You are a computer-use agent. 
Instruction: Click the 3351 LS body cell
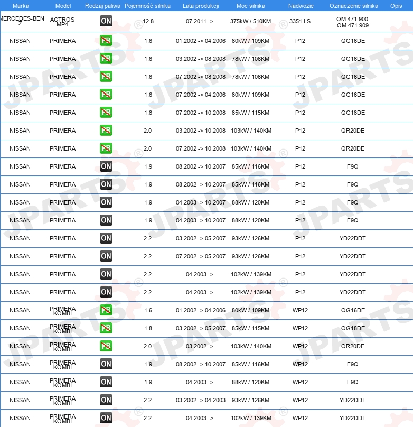(x=300, y=21)
